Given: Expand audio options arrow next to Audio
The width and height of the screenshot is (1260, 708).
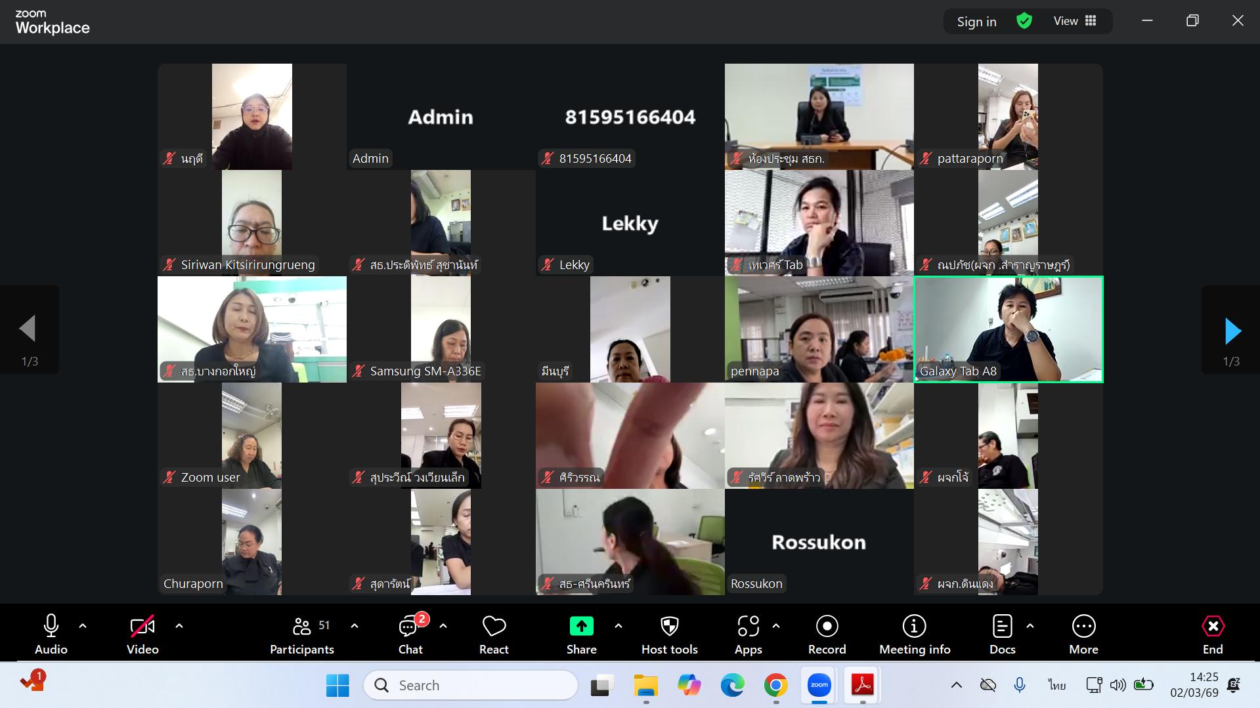Looking at the screenshot, I should tap(83, 626).
